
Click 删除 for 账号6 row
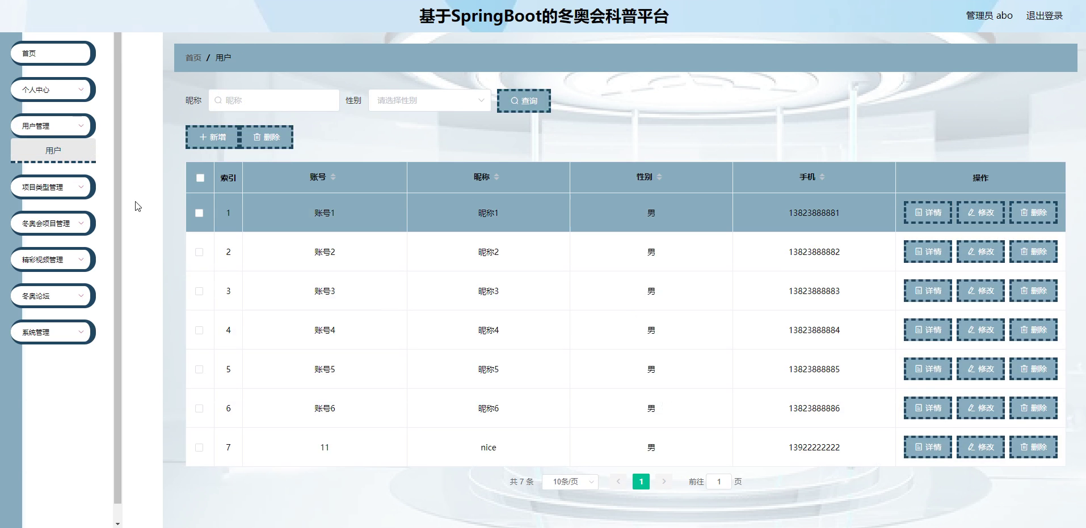coord(1033,408)
